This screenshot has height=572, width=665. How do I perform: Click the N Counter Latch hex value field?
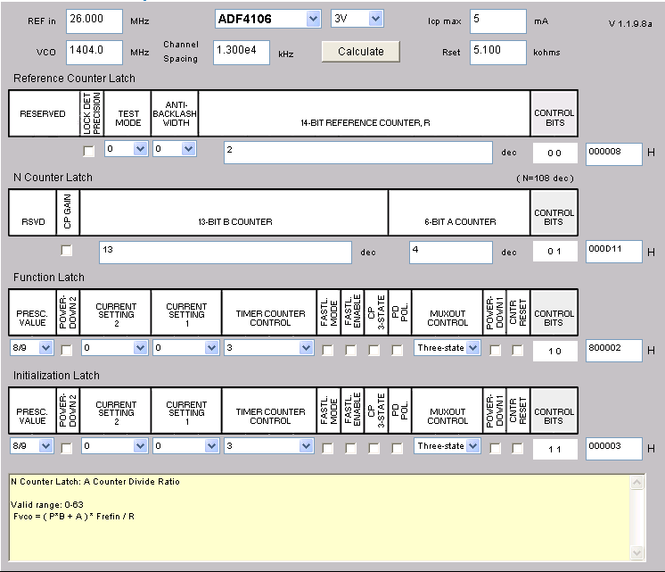(x=613, y=252)
